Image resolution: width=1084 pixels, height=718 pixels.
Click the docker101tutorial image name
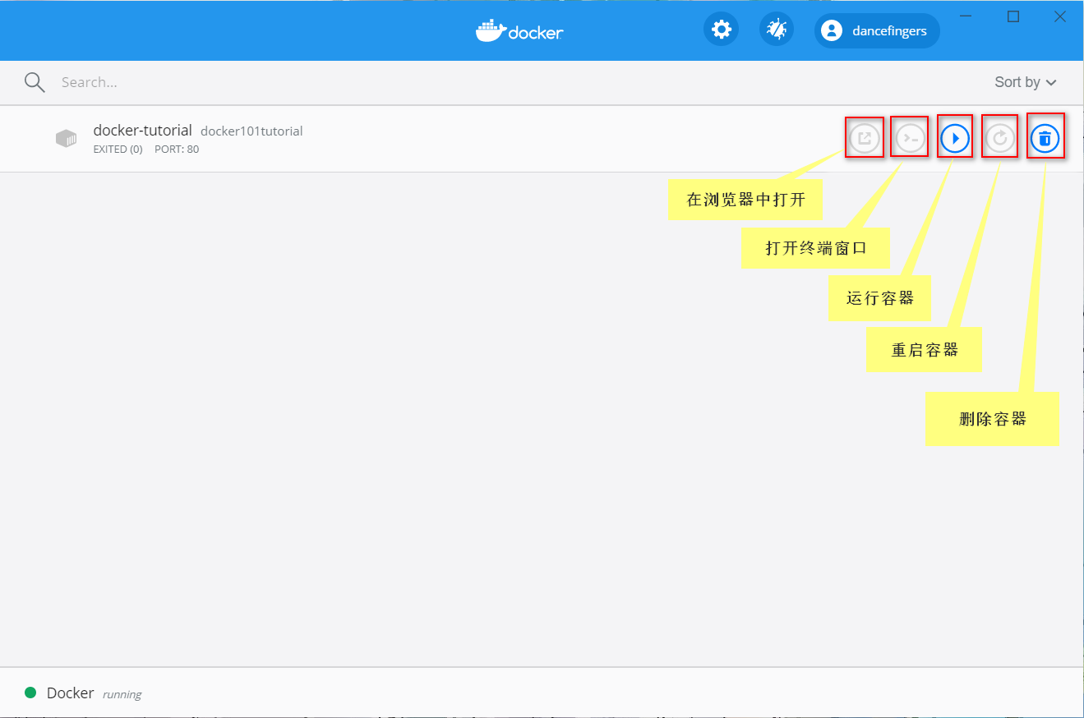point(251,131)
